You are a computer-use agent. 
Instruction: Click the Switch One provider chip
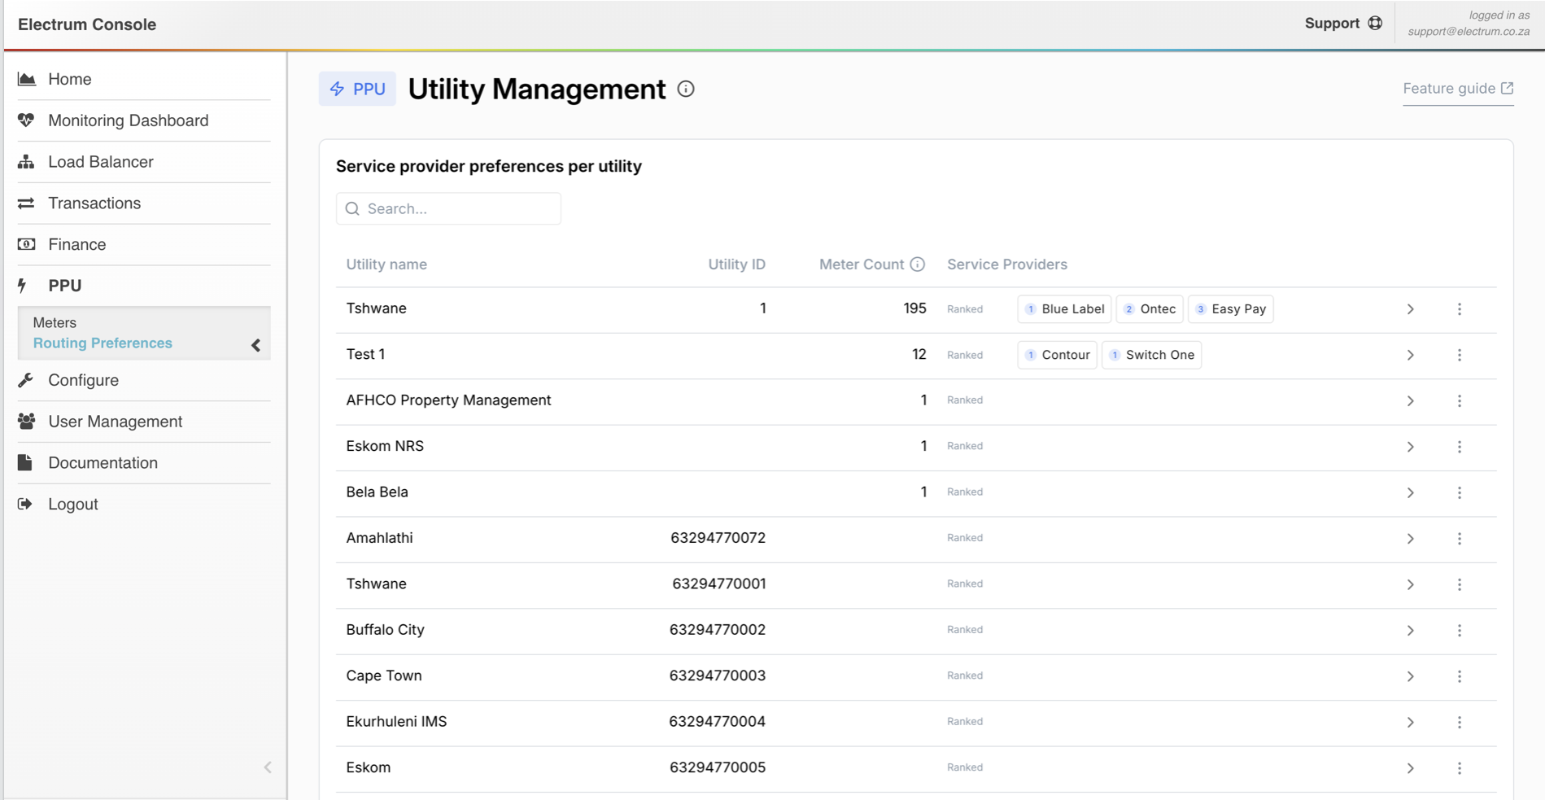tap(1151, 355)
